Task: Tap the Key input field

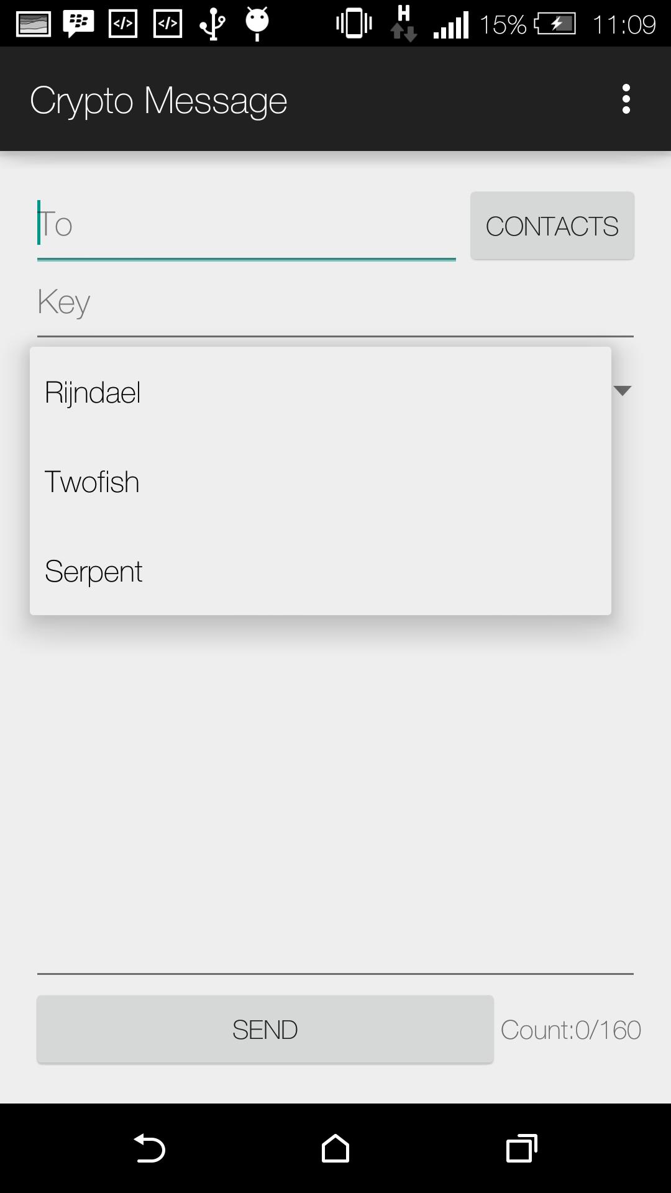Action: (x=335, y=303)
